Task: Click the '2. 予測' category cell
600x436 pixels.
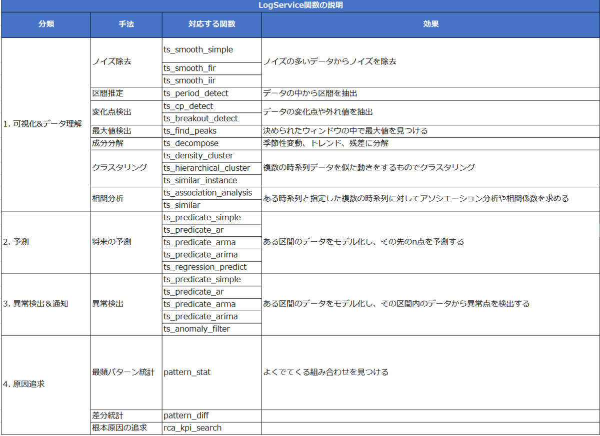Action: tap(46, 242)
